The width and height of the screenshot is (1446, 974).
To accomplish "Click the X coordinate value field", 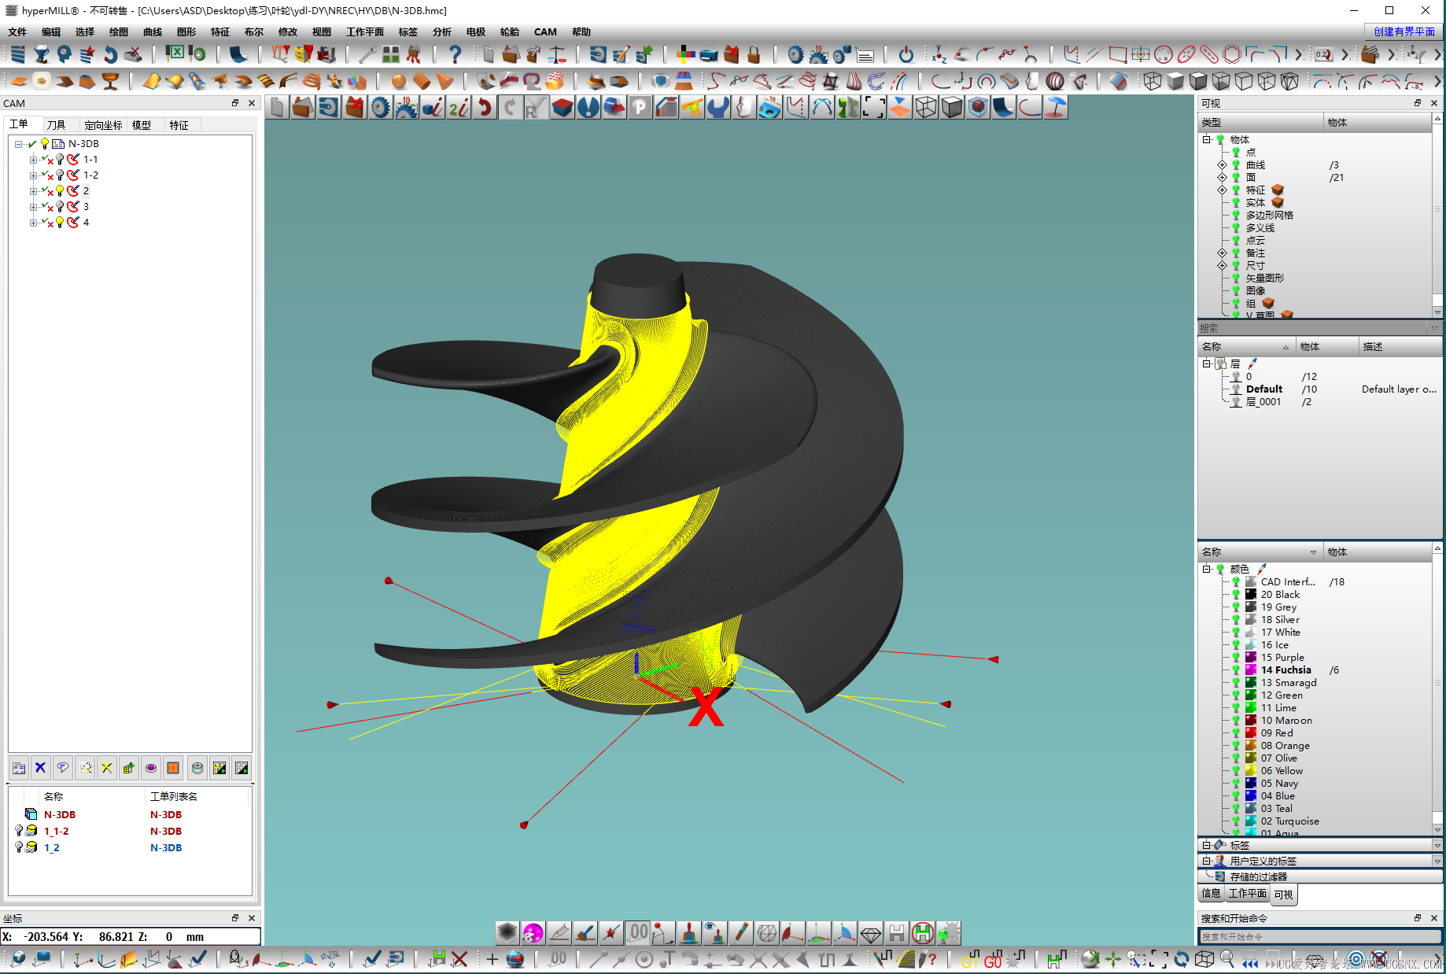I will (x=46, y=937).
